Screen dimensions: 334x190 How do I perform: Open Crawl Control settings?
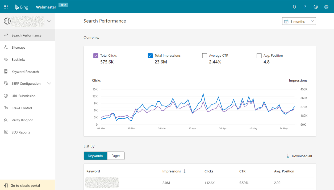[21, 108]
